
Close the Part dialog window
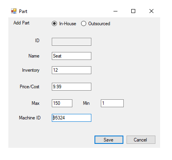pos(151,11)
